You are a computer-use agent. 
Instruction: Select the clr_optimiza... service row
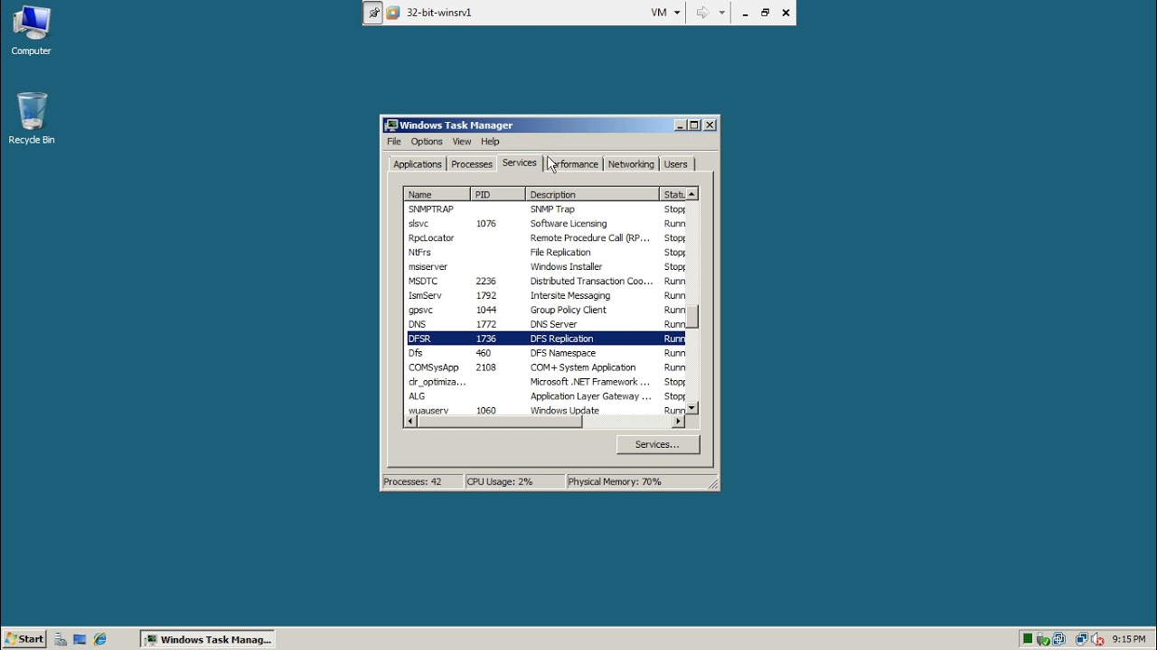544,383
